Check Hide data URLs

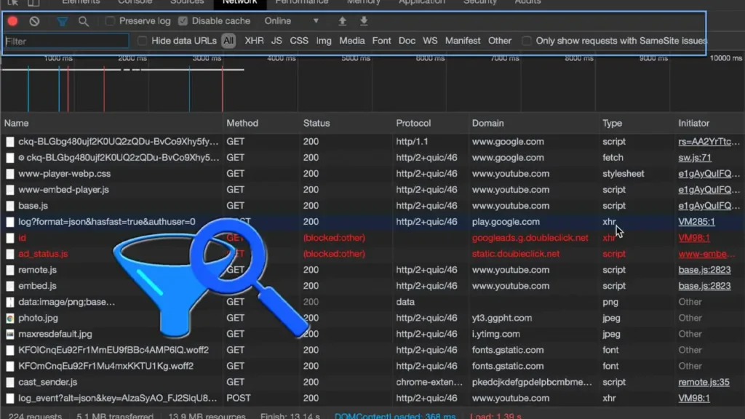pos(142,41)
